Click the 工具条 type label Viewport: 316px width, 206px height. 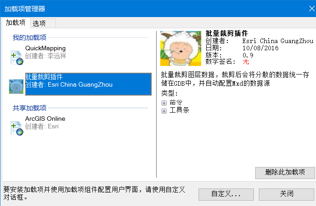click(x=179, y=110)
